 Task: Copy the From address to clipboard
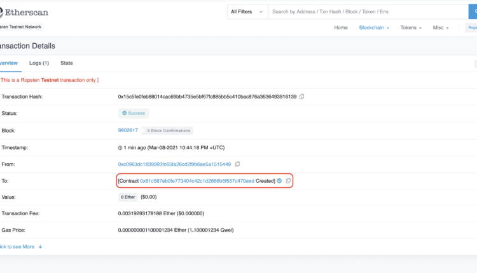(237, 164)
